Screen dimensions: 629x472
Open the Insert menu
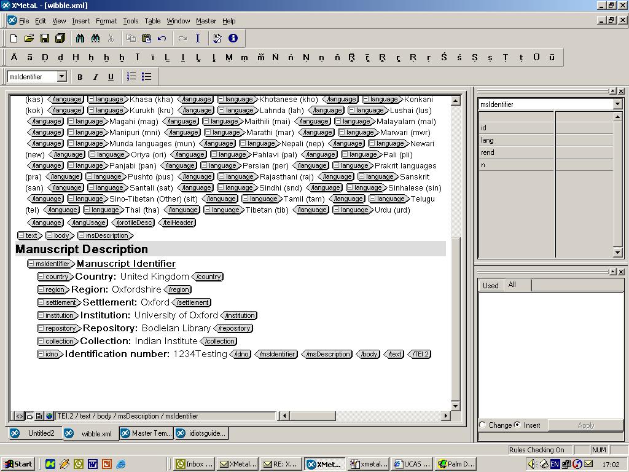coord(80,21)
